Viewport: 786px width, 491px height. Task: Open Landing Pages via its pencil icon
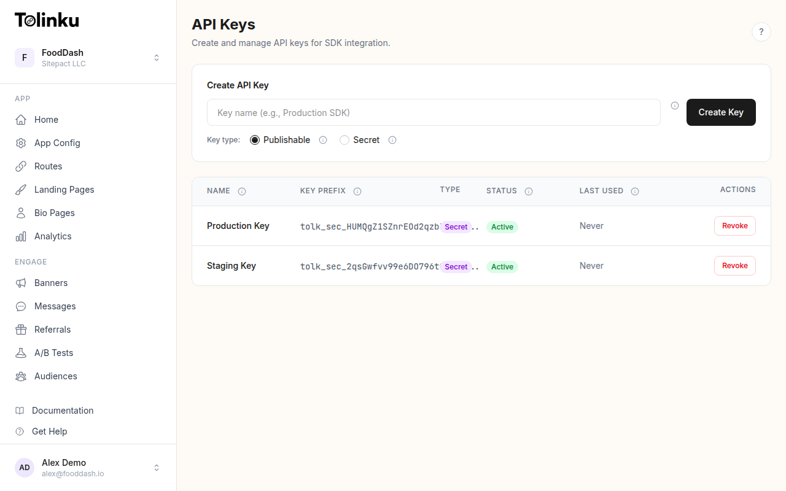tap(21, 189)
